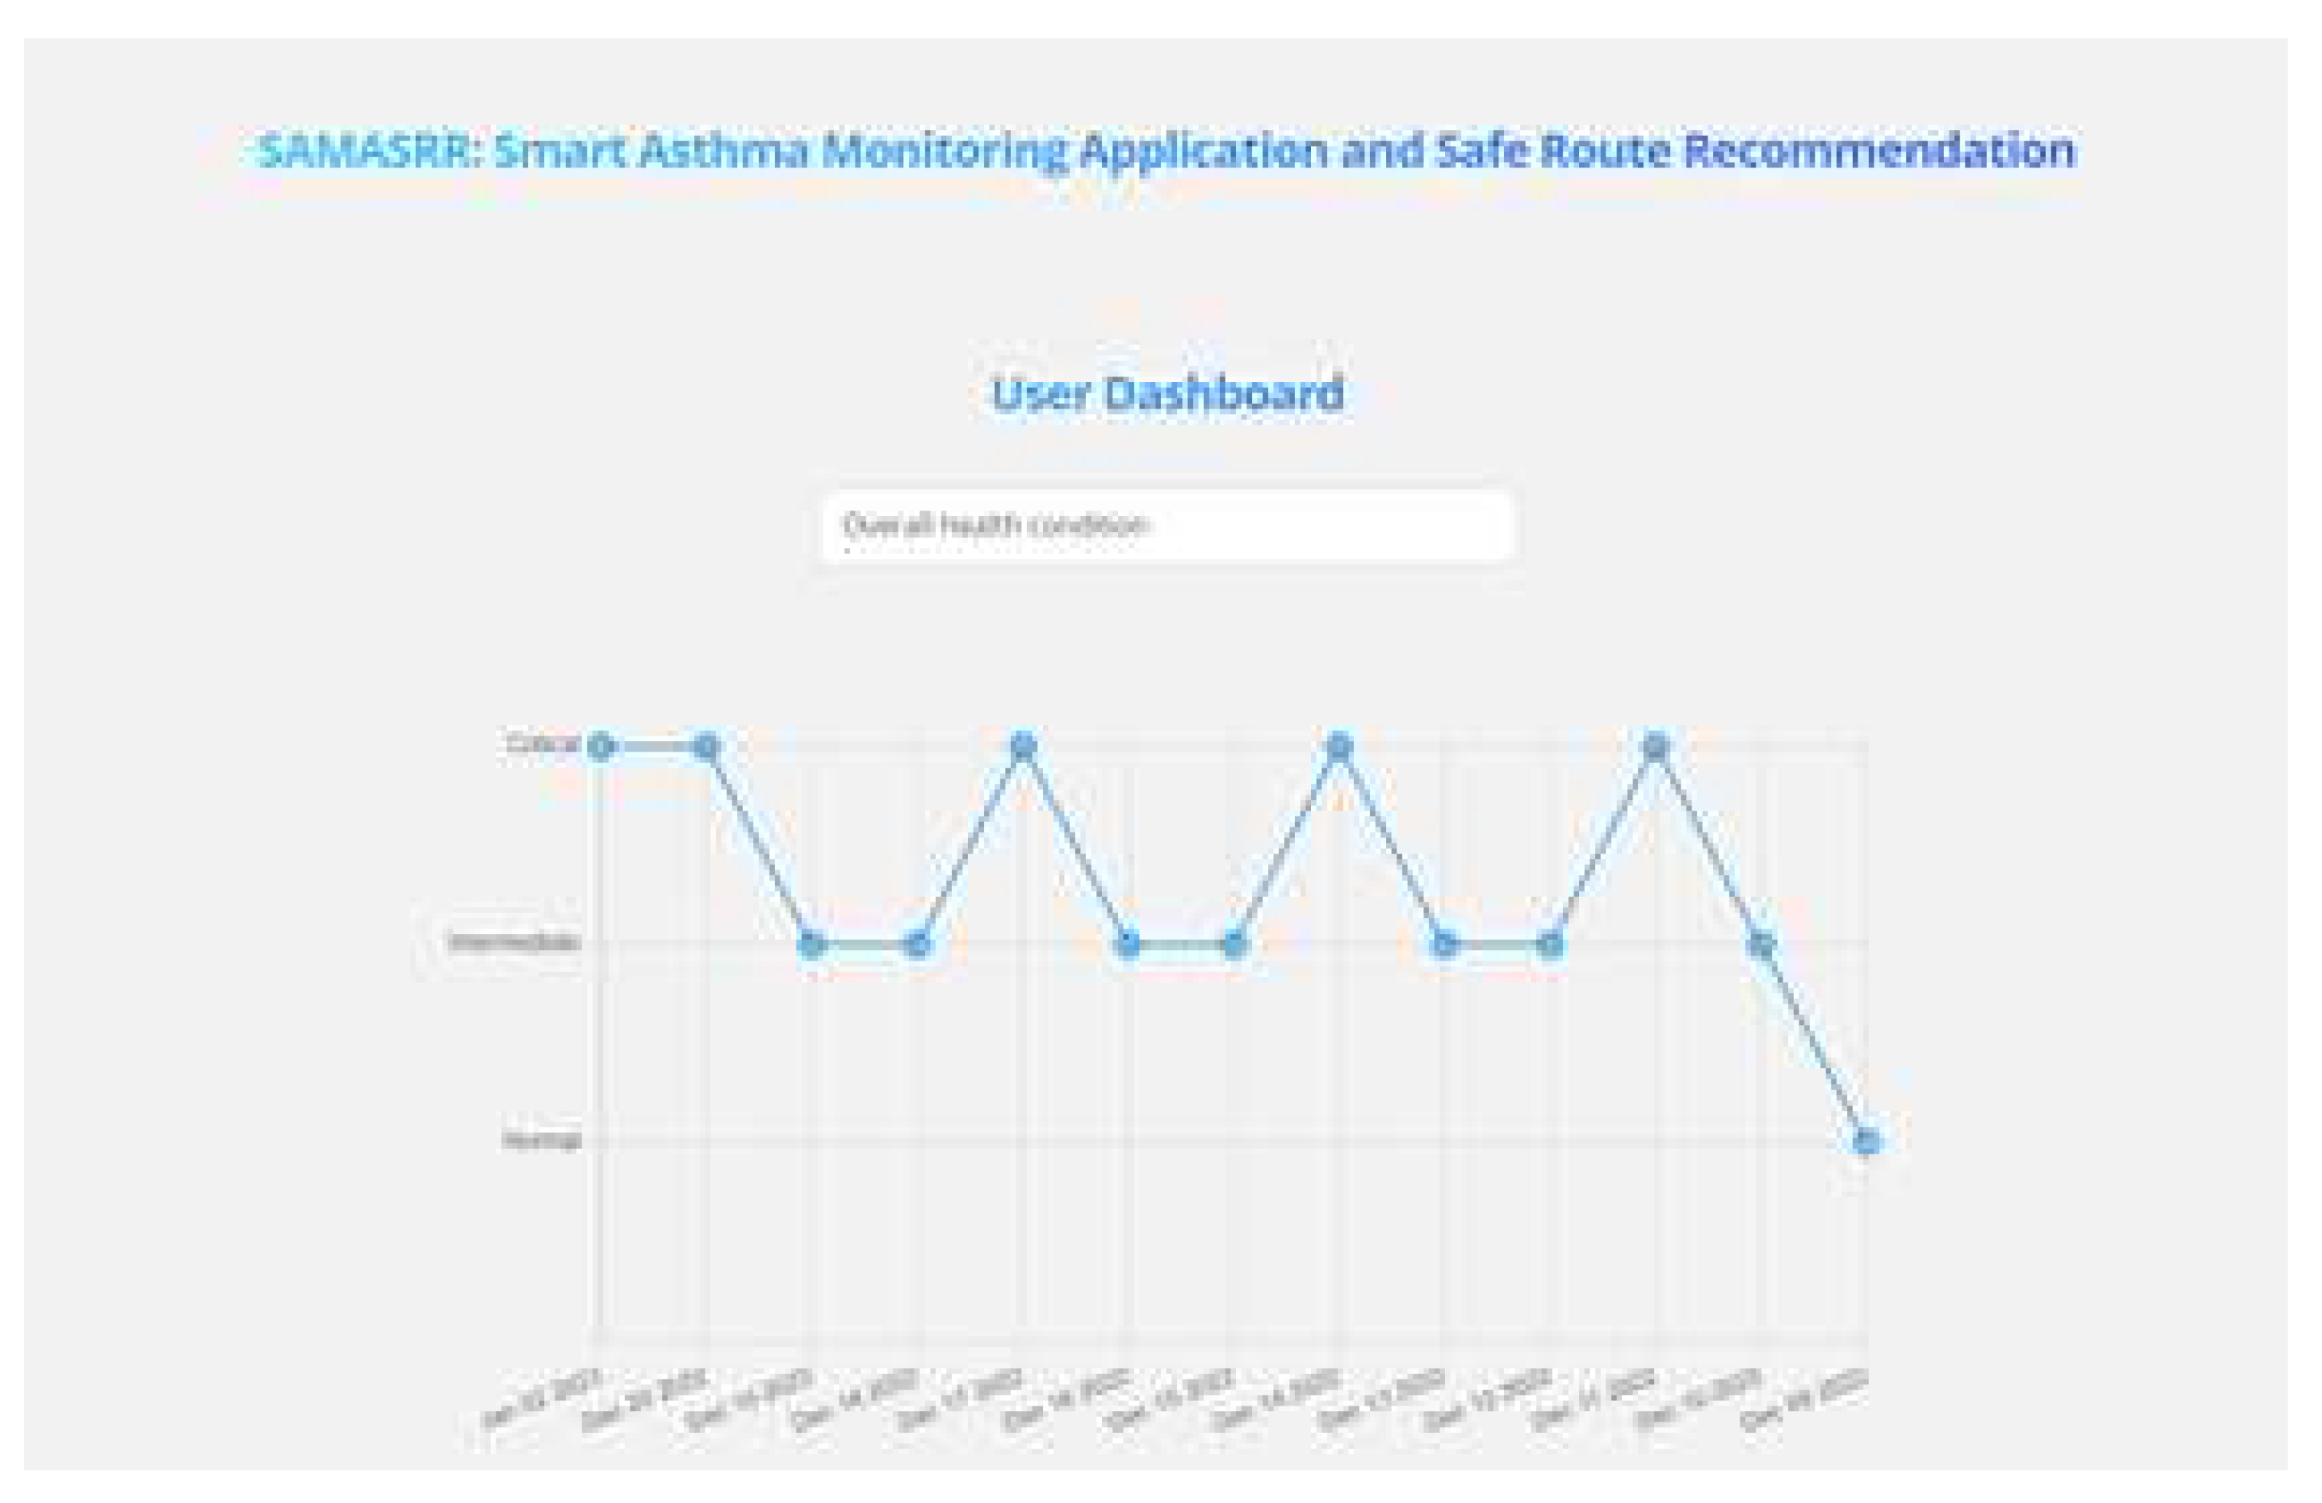
Task: Click the sixth Intermediate point from left
Action: pyautogui.click(x=1550, y=943)
